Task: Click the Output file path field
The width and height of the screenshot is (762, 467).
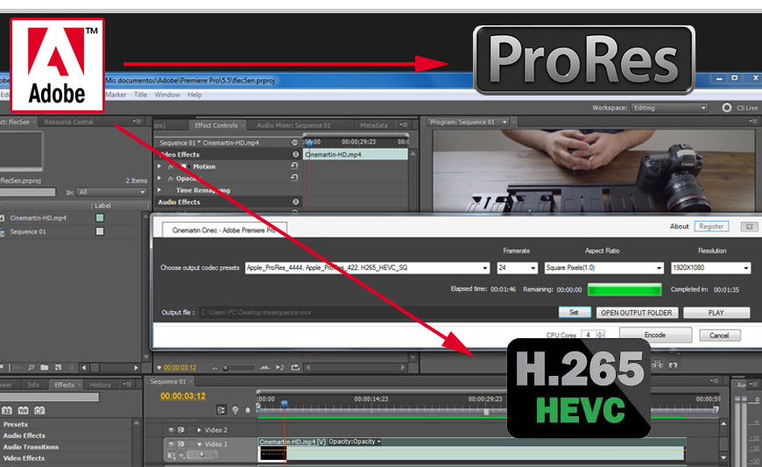Action: click(377, 313)
